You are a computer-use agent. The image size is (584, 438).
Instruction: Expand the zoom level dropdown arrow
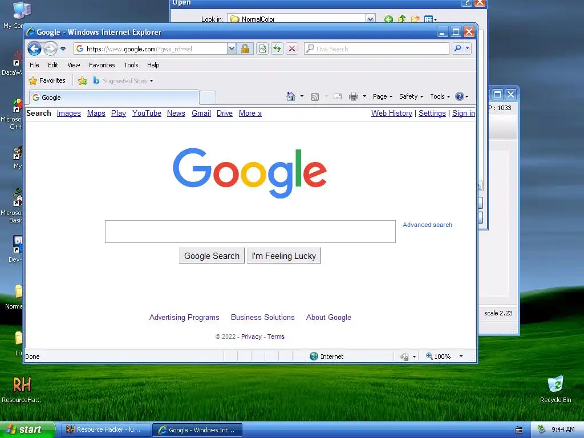click(461, 356)
